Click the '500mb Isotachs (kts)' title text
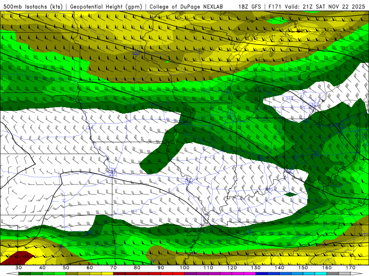This screenshot has width=369, height=276. pyautogui.click(x=33, y=7)
